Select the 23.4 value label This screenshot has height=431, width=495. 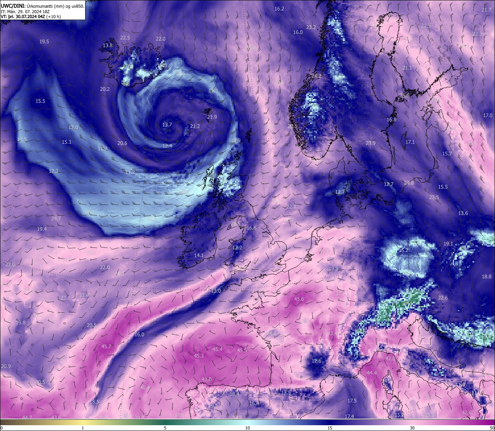[84, 295]
